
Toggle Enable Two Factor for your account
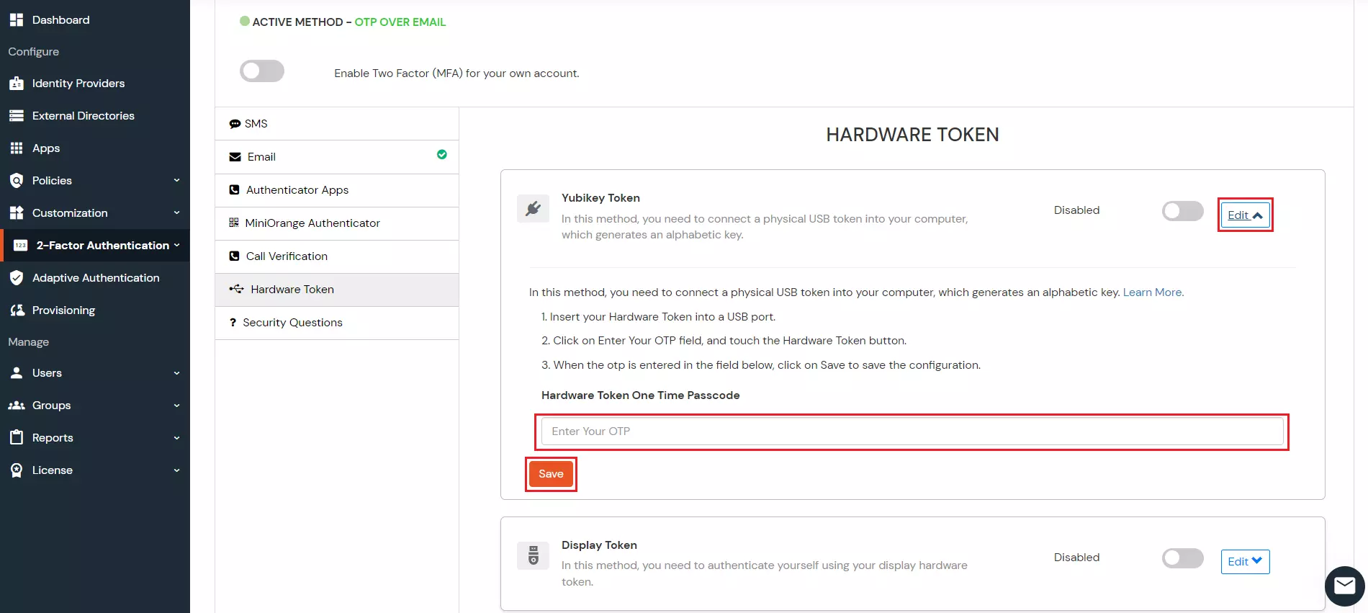click(x=262, y=71)
